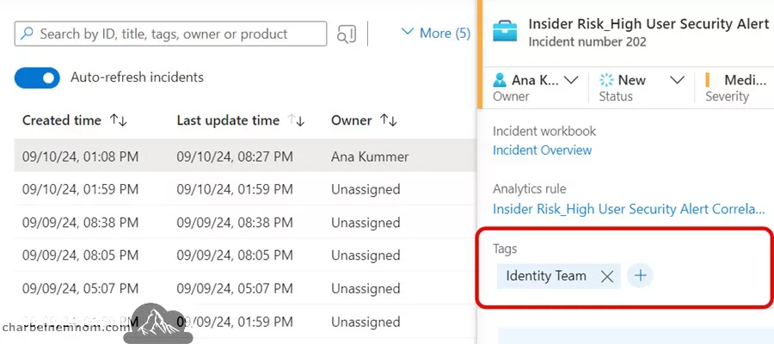Image resolution: width=774 pixels, height=344 pixels.
Task: Click the Unassigned owner cell in the 09/09/24, 01:59 PM row
Action: pos(365,322)
